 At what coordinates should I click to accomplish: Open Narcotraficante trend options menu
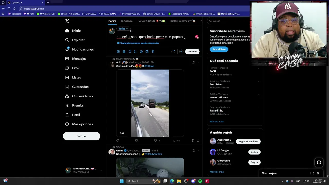click(259, 95)
